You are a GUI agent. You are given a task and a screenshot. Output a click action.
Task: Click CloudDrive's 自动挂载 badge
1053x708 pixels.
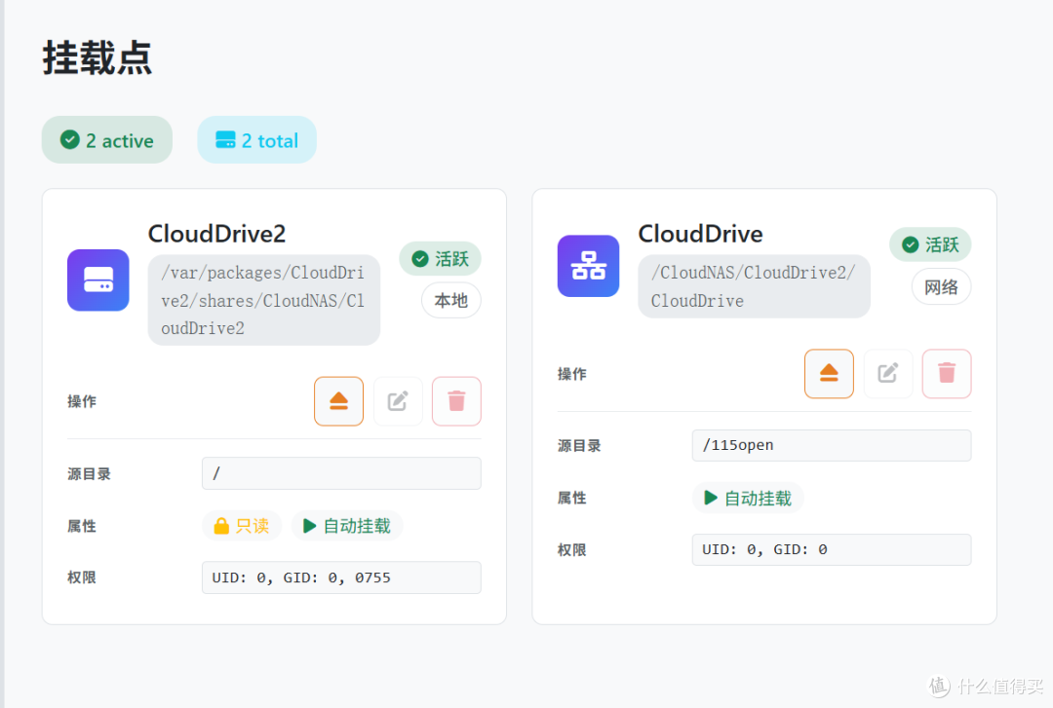748,498
